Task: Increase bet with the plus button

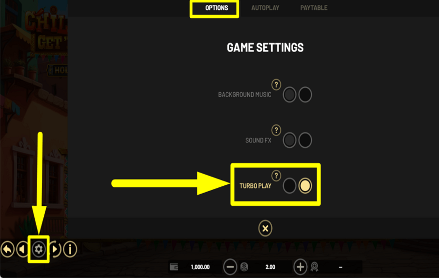Action: (x=300, y=267)
